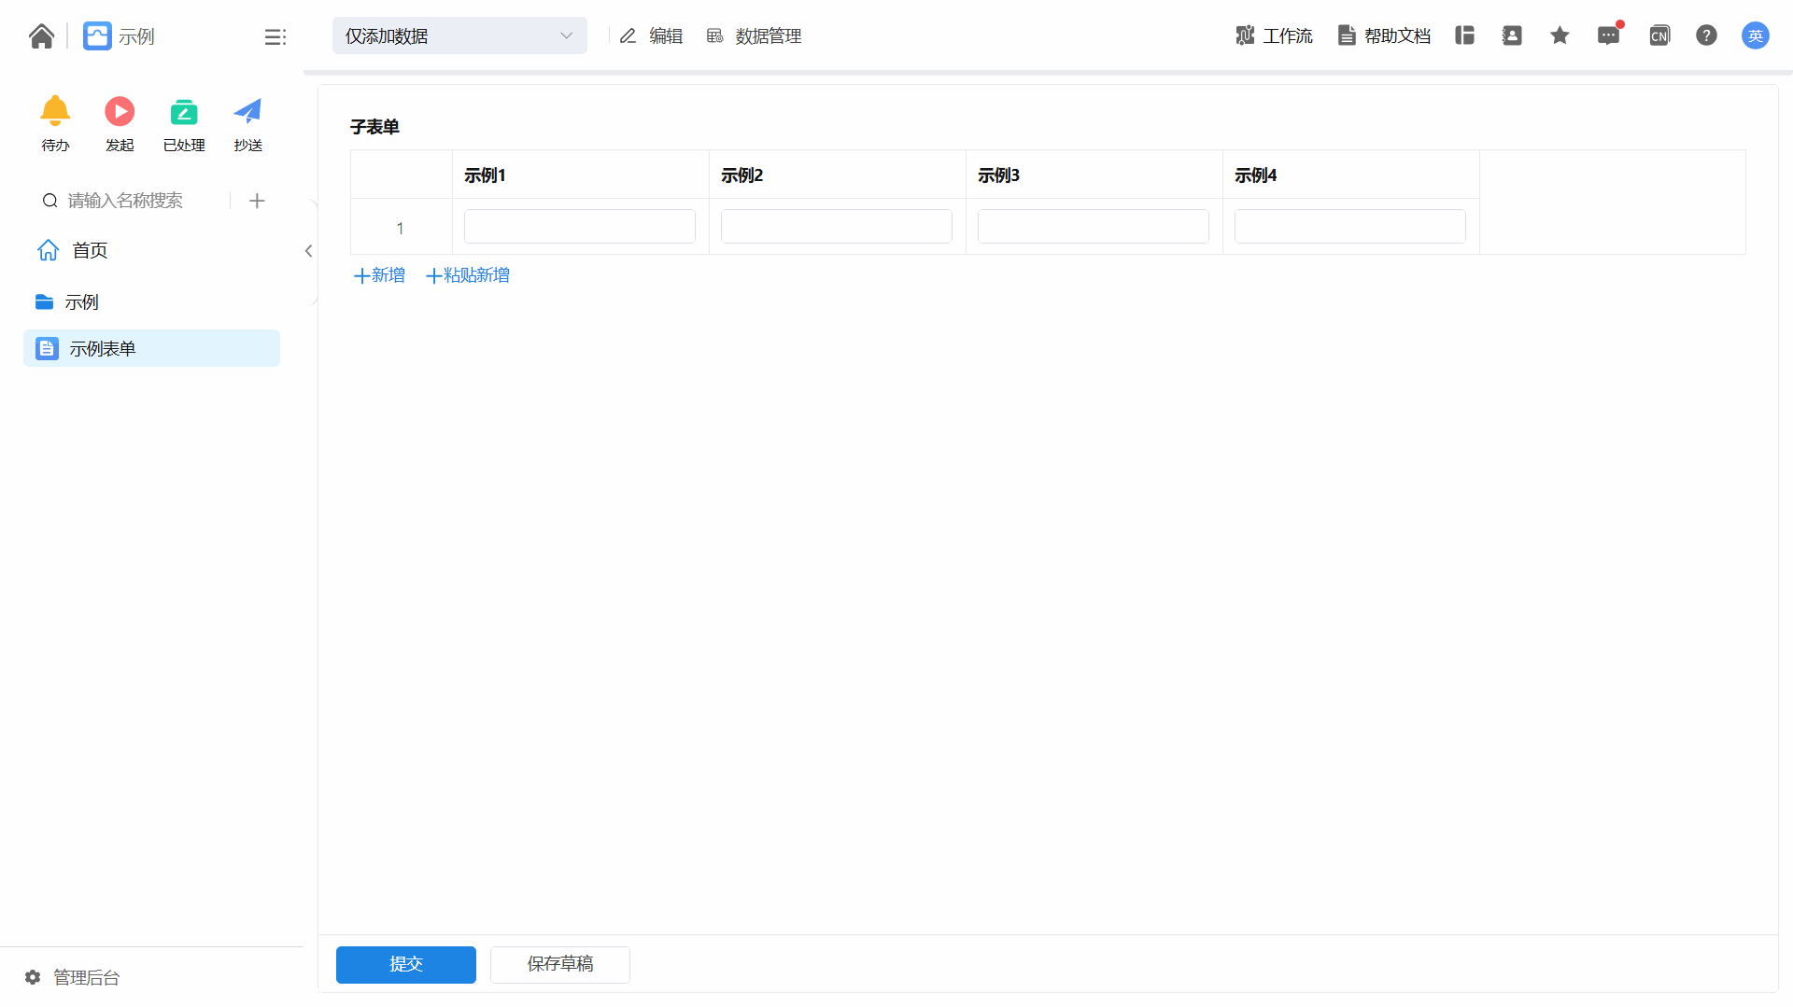Collapse the left sidebar panel arrow
The width and height of the screenshot is (1793, 1007).
click(x=308, y=251)
